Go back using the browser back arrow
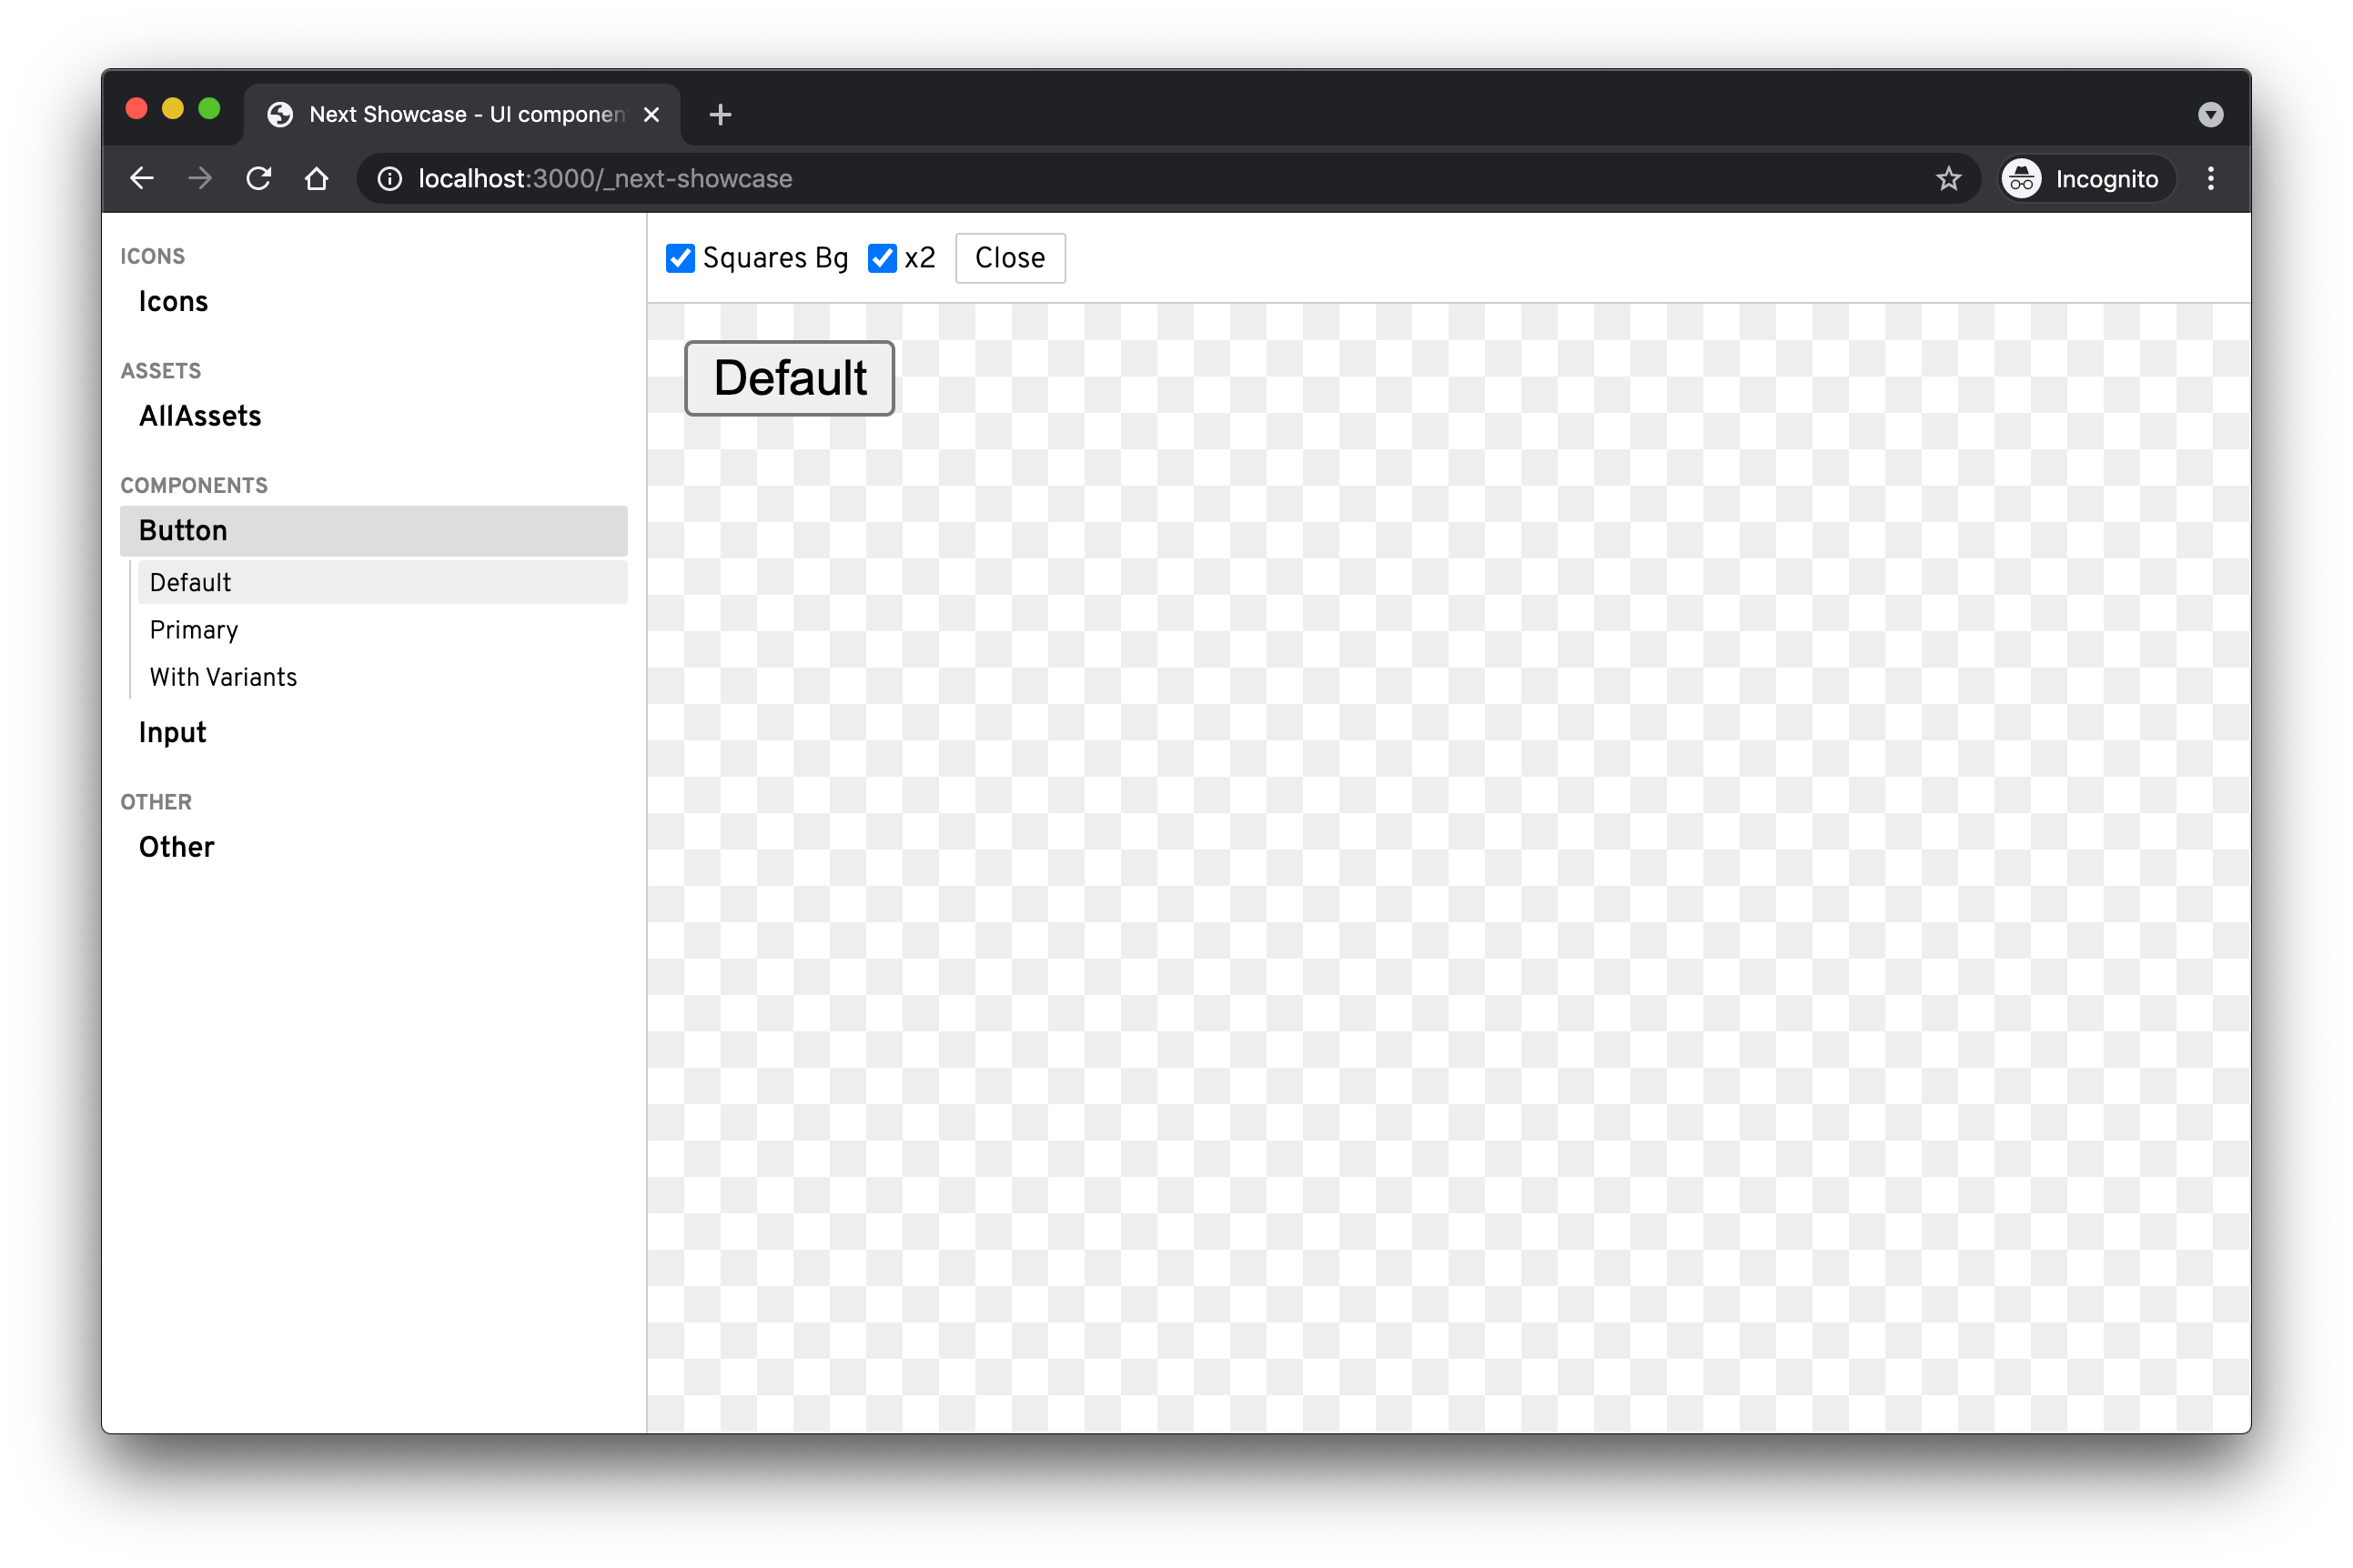 click(x=142, y=178)
